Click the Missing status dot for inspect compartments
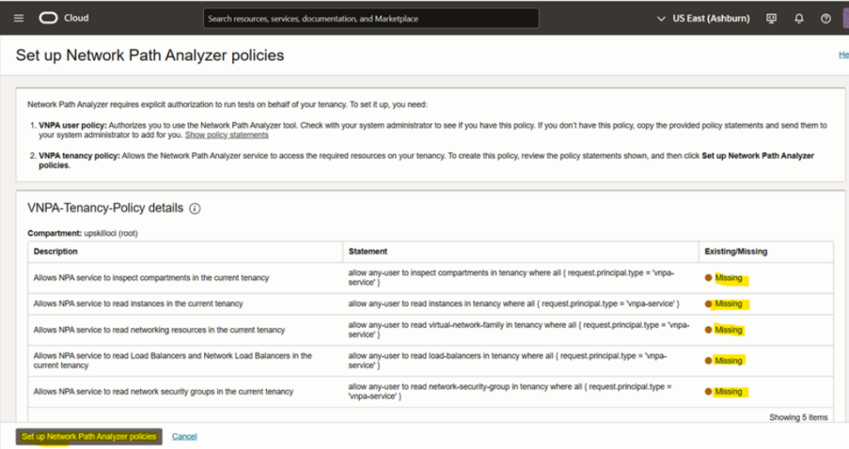Screen dimensions: 849x449 pos(709,278)
